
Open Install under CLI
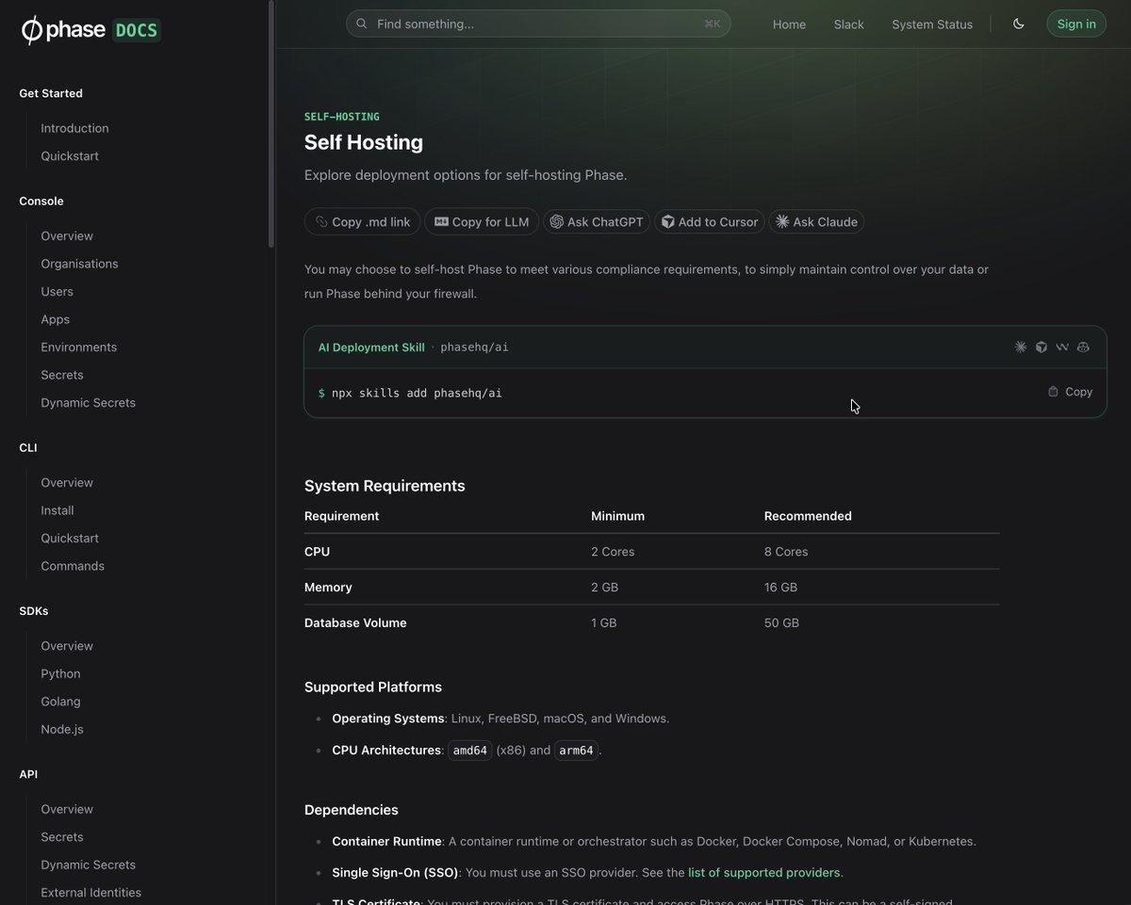coord(57,510)
